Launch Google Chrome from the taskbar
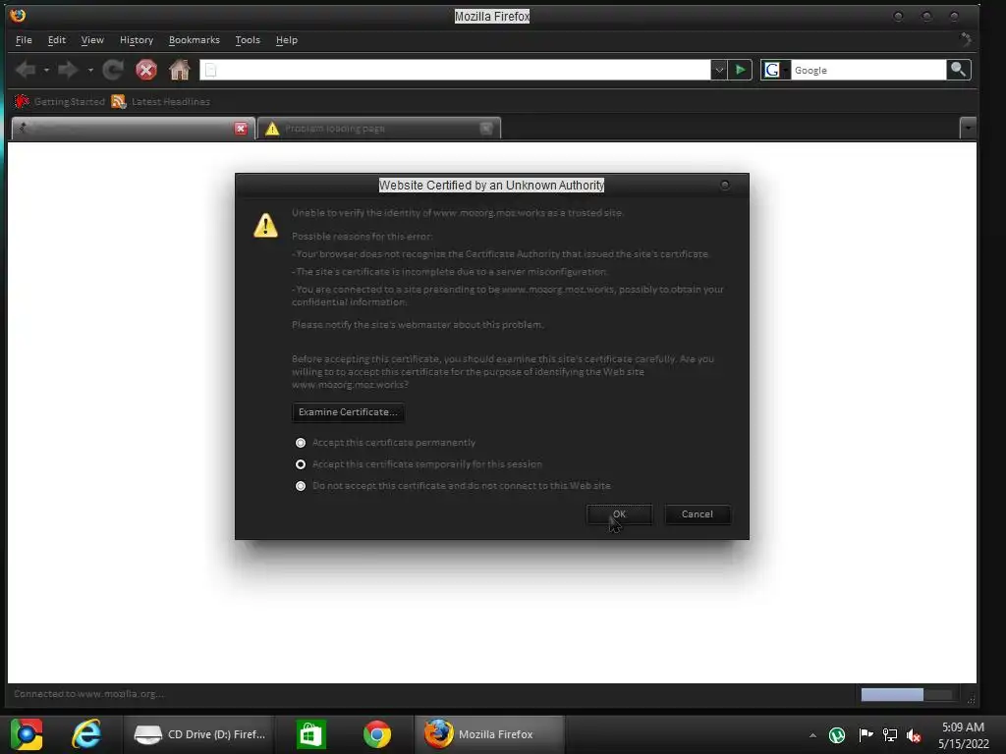1006x754 pixels. point(377,734)
